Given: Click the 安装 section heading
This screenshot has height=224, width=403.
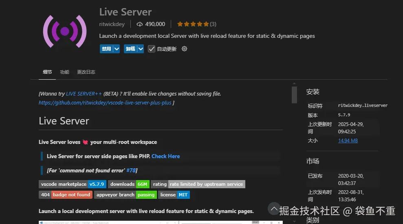Looking at the screenshot, I should 313,92.
